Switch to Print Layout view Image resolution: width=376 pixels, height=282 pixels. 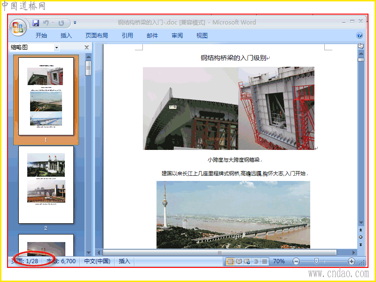pos(230,261)
